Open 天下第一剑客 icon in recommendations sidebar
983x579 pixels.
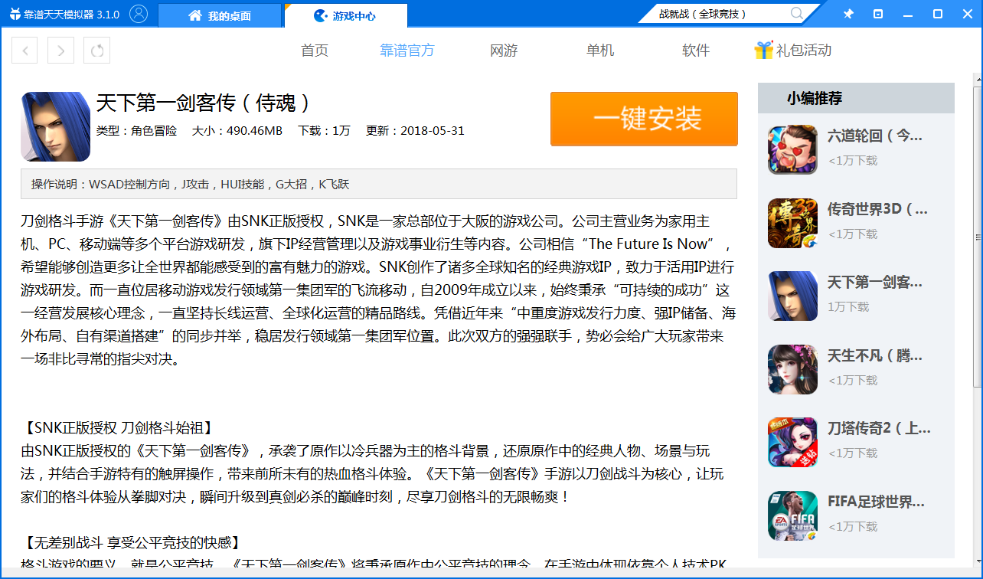pyautogui.click(x=792, y=296)
